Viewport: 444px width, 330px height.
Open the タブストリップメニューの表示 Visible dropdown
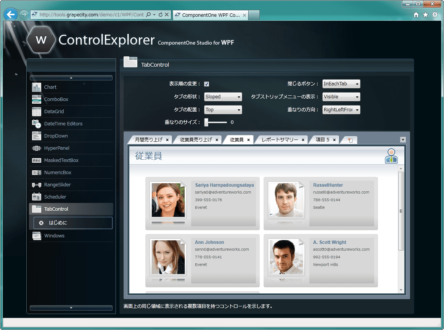click(341, 97)
